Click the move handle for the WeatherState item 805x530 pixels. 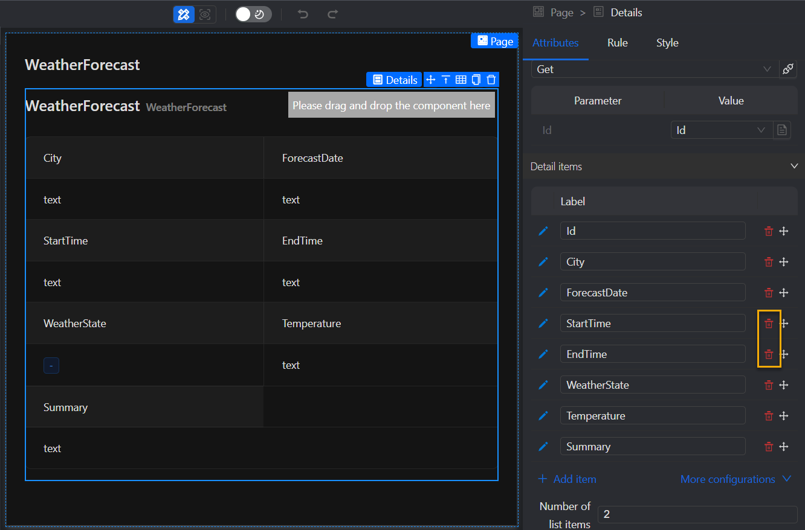pyautogui.click(x=784, y=385)
